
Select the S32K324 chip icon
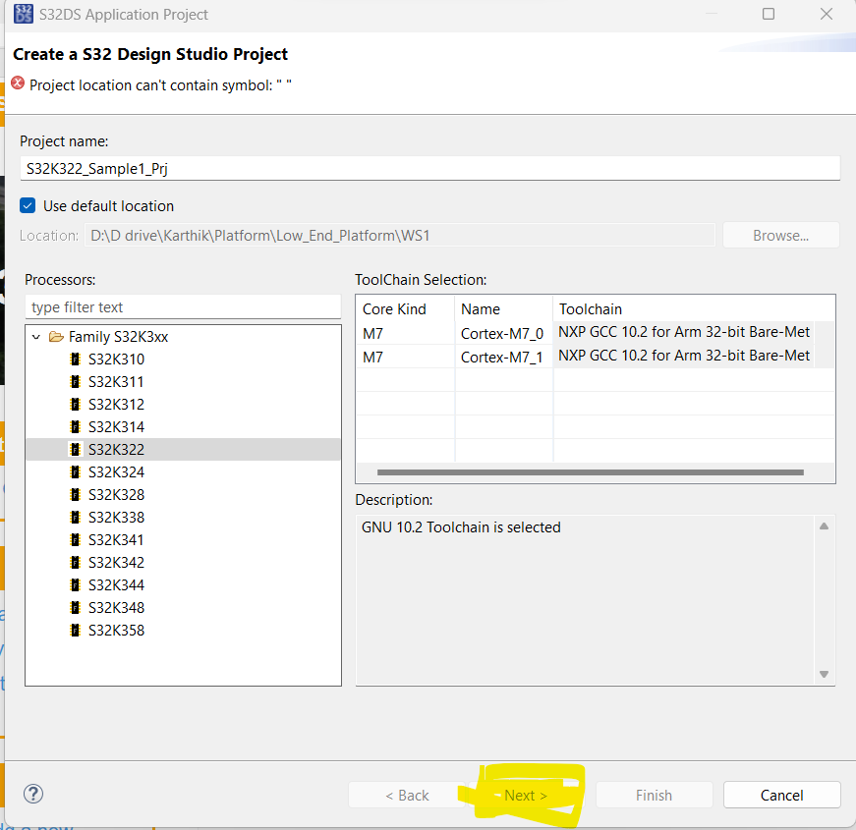(x=76, y=471)
